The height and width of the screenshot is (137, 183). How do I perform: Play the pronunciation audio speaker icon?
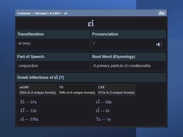[159, 44]
